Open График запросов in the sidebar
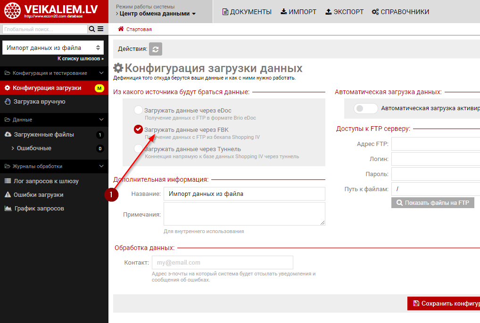This screenshot has width=480, height=323. pyautogui.click(x=39, y=209)
